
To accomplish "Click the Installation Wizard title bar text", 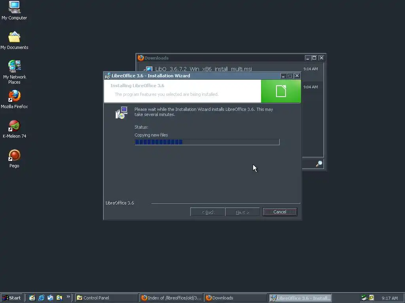I will pos(151,76).
